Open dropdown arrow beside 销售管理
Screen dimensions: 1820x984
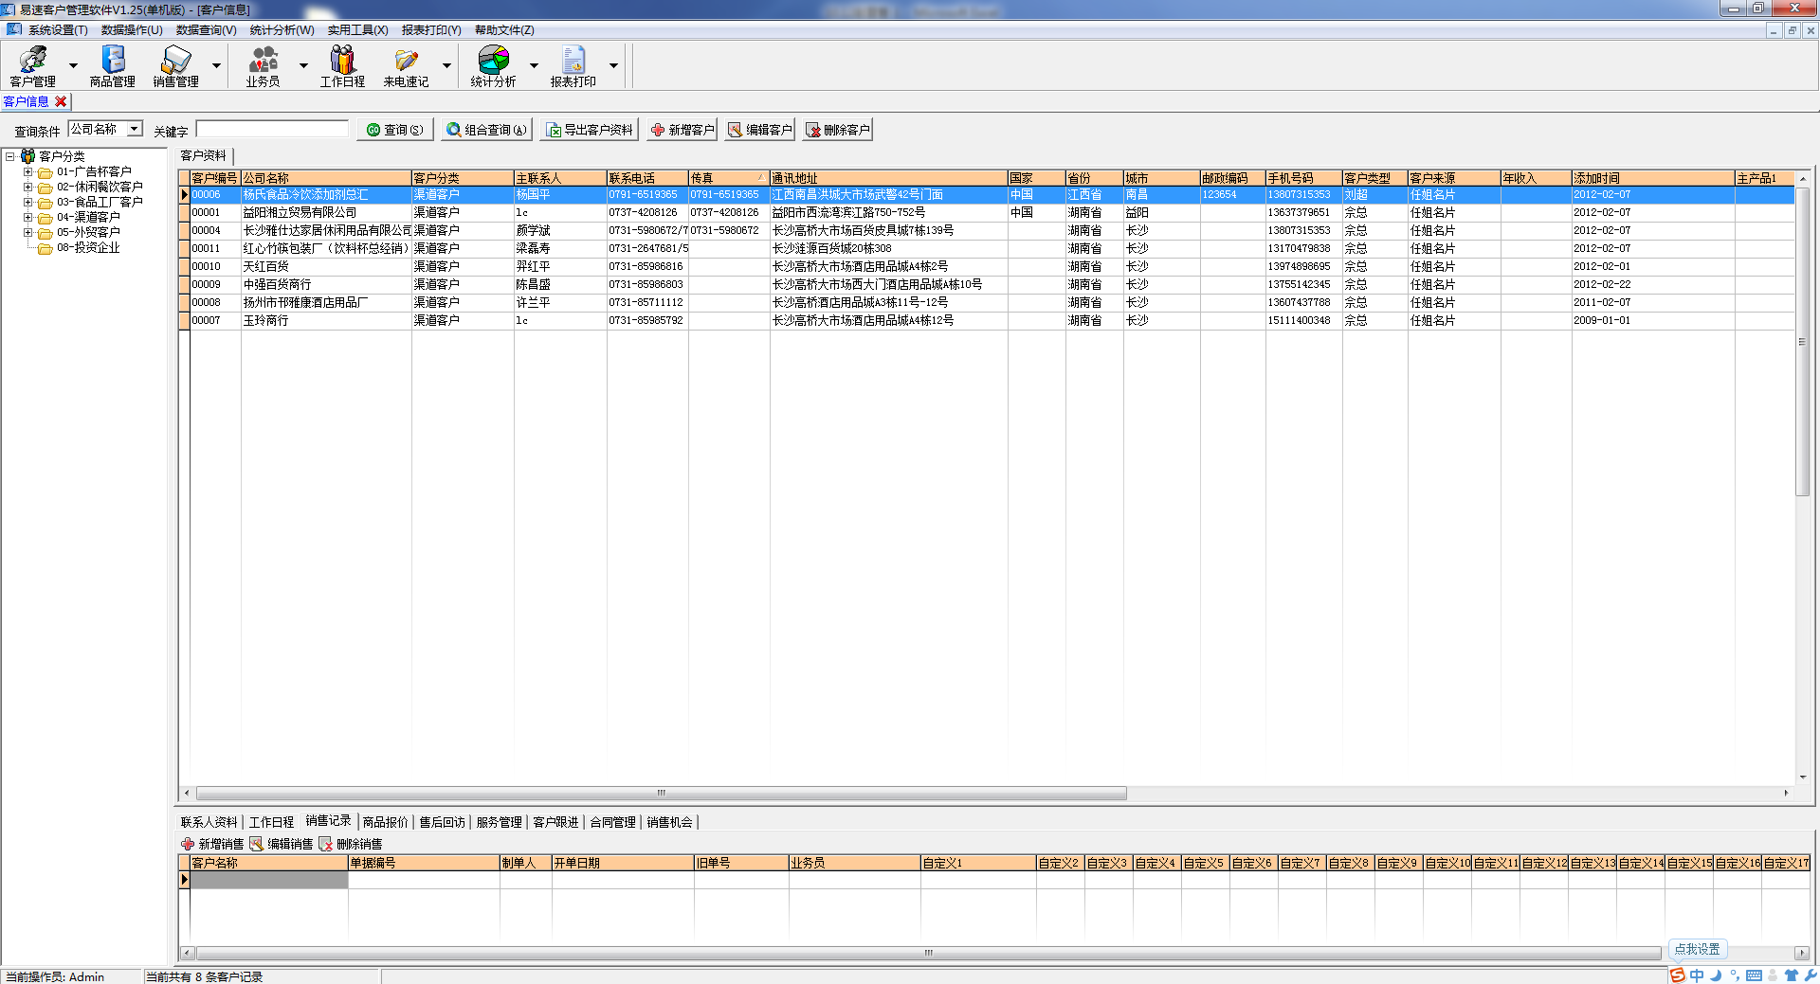(x=216, y=66)
